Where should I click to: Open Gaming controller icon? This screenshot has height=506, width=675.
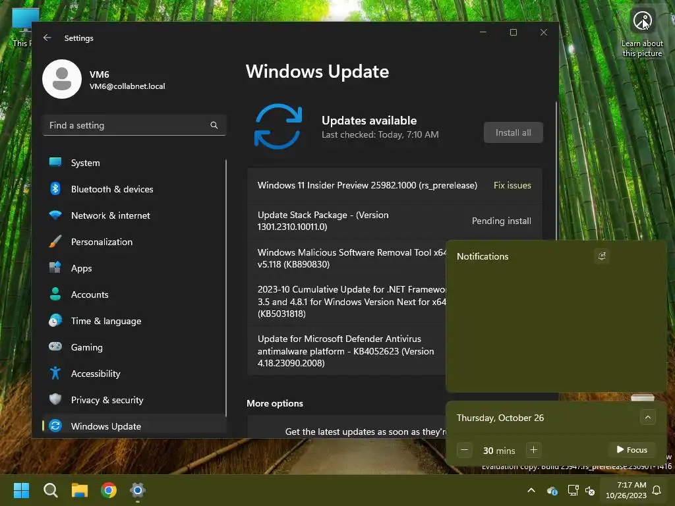pyautogui.click(x=55, y=347)
